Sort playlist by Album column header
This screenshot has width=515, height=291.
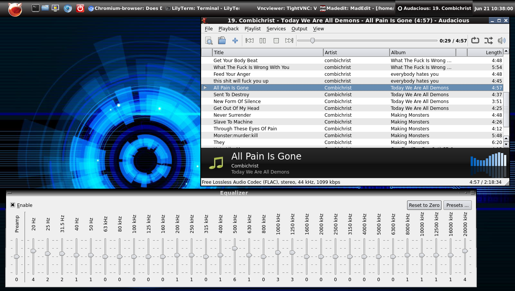coord(423,53)
